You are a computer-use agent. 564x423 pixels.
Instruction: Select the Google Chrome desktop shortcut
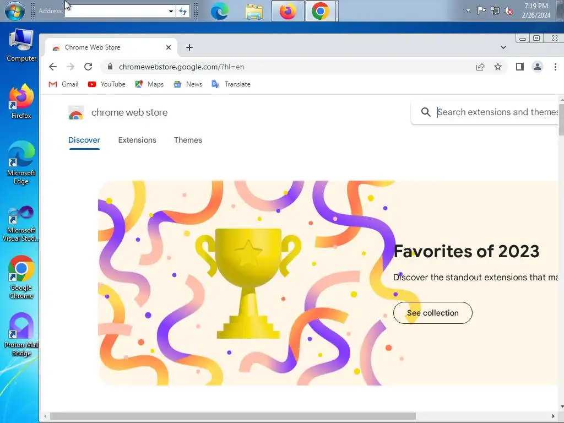click(21, 278)
